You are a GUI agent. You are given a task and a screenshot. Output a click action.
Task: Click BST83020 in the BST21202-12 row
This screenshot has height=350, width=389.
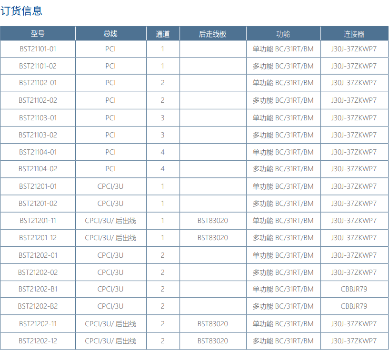coord(213,341)
